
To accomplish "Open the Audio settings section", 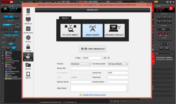I will point(28,12).
